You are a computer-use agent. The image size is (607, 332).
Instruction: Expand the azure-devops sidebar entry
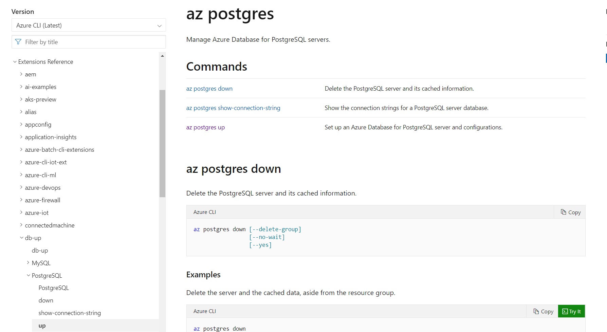click(21, 187)
